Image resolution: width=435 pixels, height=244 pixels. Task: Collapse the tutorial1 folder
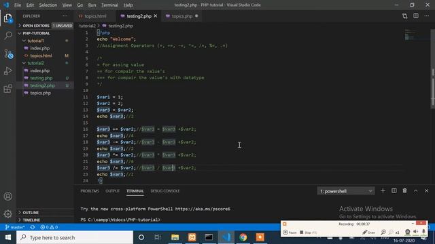tap(46, 41)
